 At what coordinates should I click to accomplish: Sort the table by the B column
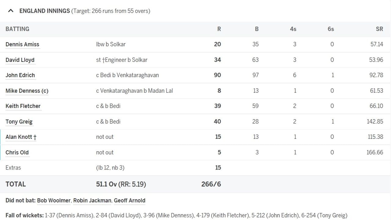(x=257, y=29)
